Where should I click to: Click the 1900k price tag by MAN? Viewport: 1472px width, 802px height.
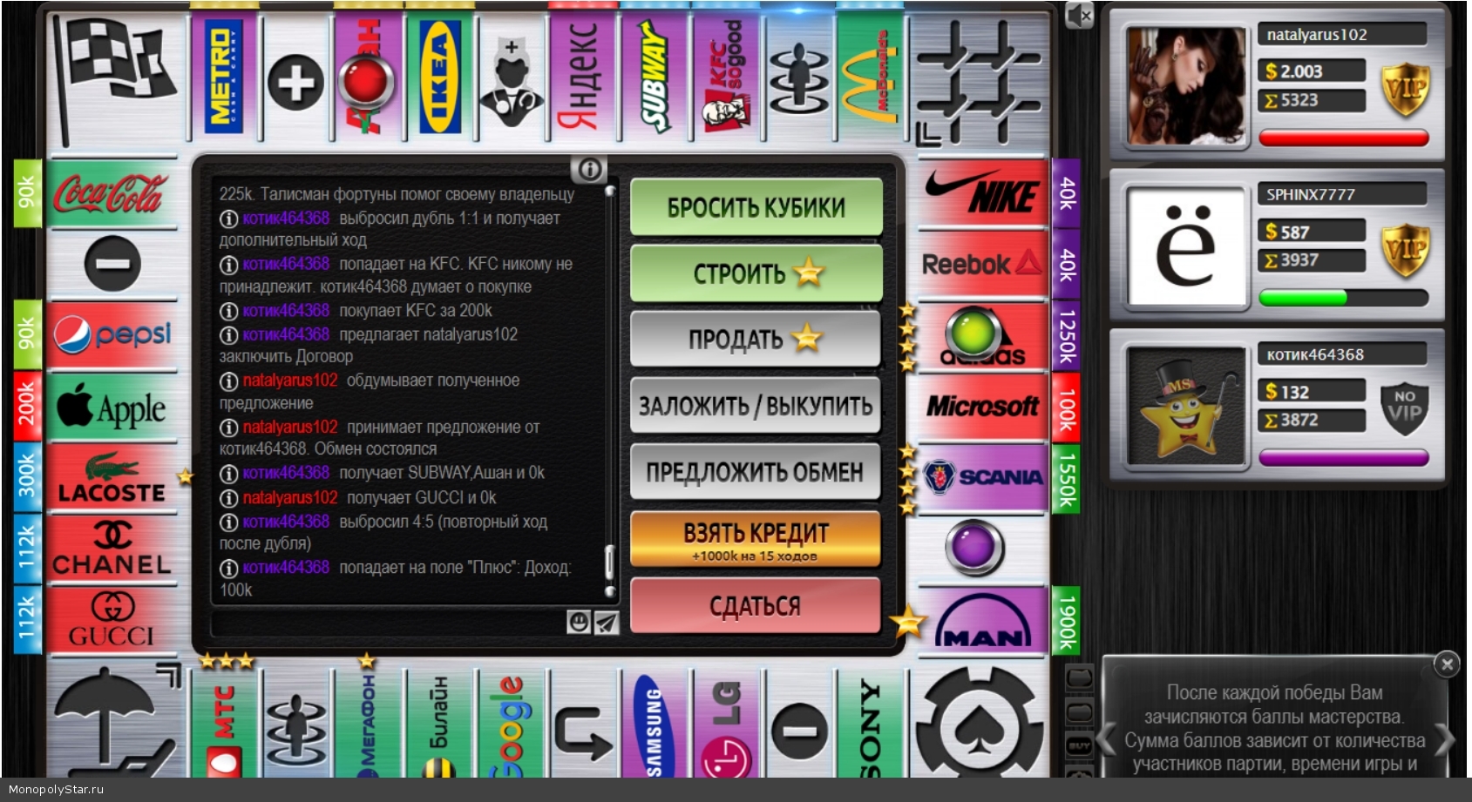pyautogui.click(x=1065, y=620)
